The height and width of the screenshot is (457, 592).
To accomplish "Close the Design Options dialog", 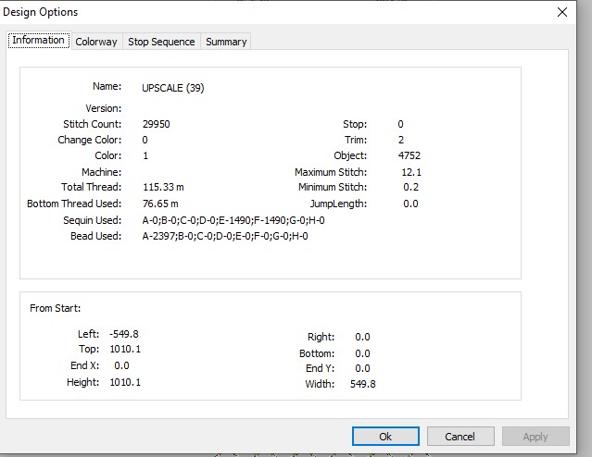I will 562,12.
